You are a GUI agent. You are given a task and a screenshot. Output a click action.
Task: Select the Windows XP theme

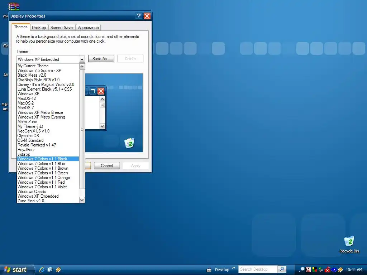(x=48, y=94)
